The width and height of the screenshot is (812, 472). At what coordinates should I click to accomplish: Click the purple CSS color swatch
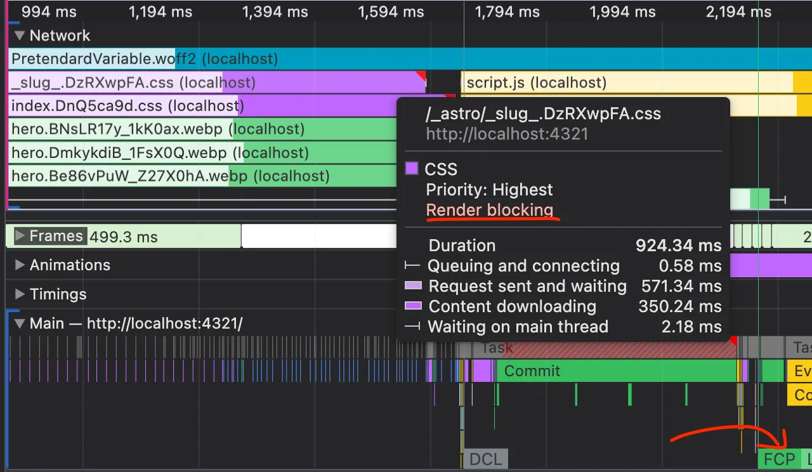[x=412, y=169]
